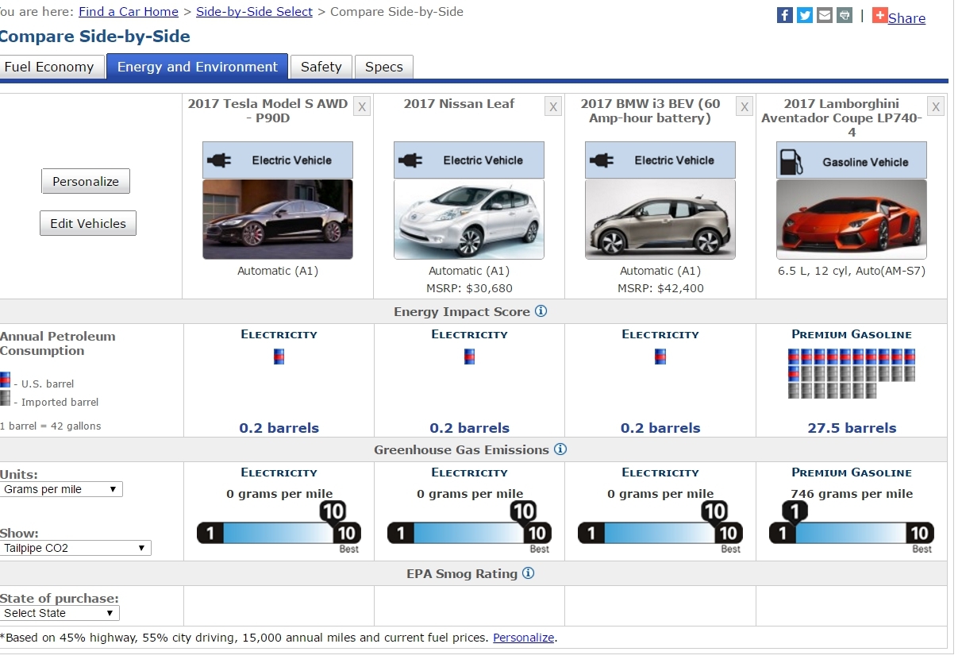Click the Personalize button

pyautogui.click(x=86, y=181)
